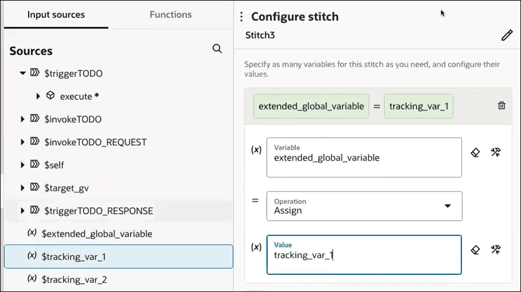Delete the stitch variable with trash icon
The height and width of the screenshot is (292, 521).
(x=502, y=105)
